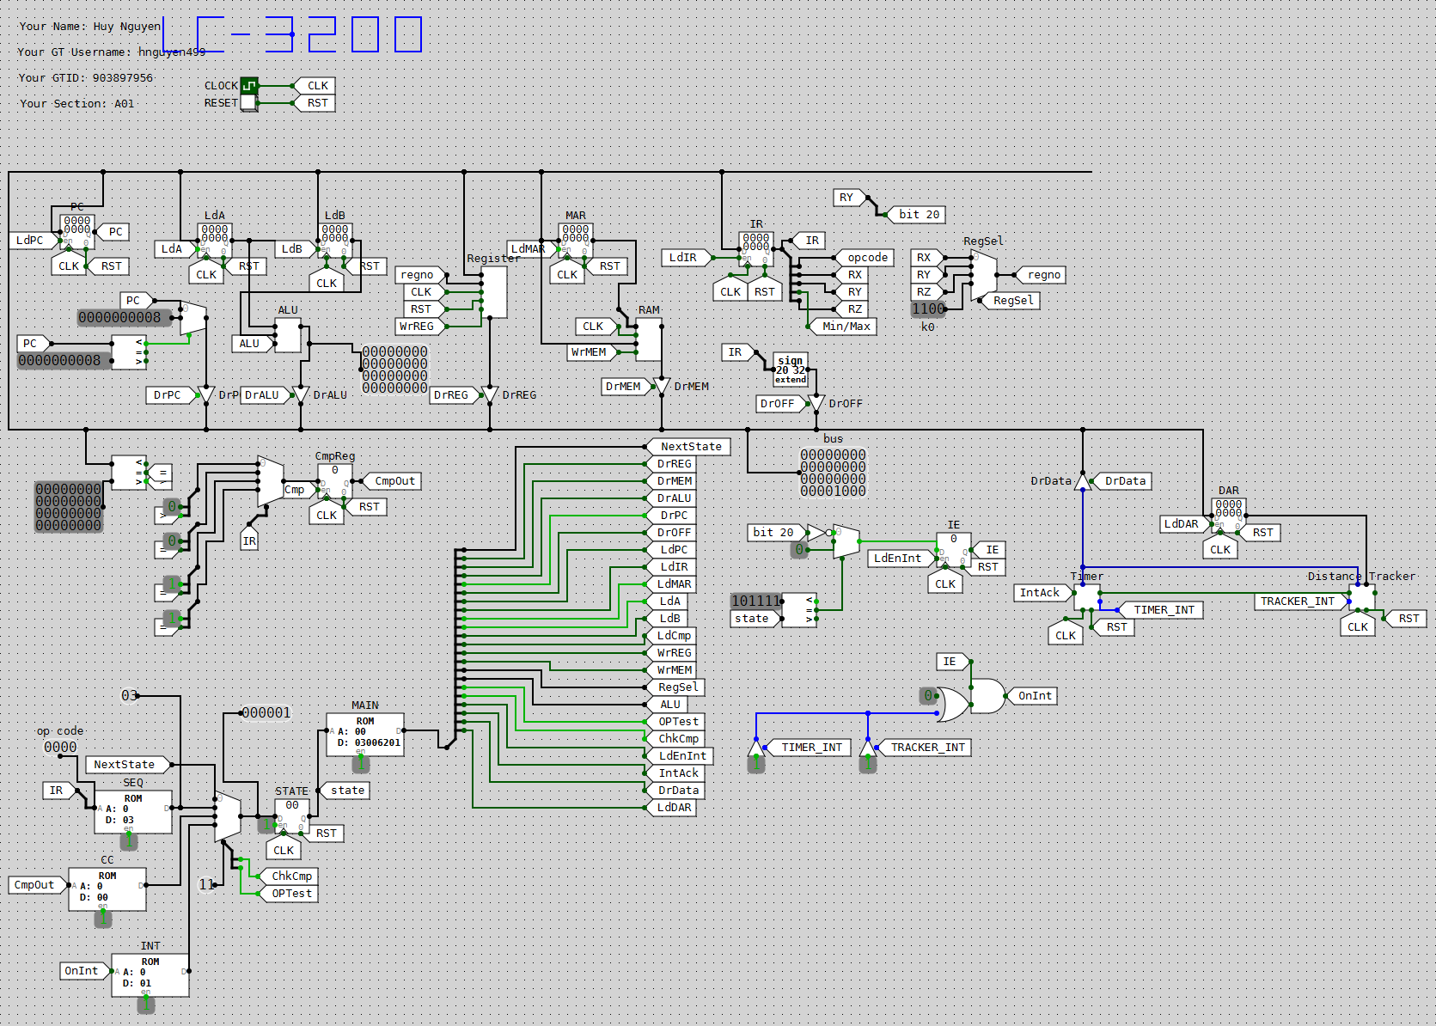The width and height of the screenshot is (1436, 1026).
Task: Click the opcode tunnel beside the IR splitter
Action: (866, 258)
